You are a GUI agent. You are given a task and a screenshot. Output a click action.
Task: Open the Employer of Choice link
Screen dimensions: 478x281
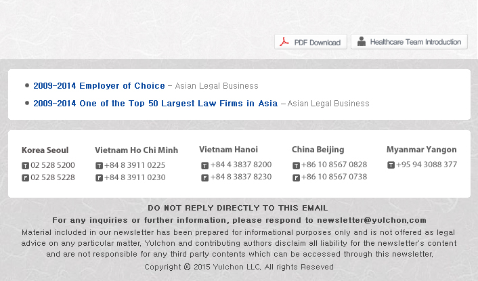click(99, 86)
